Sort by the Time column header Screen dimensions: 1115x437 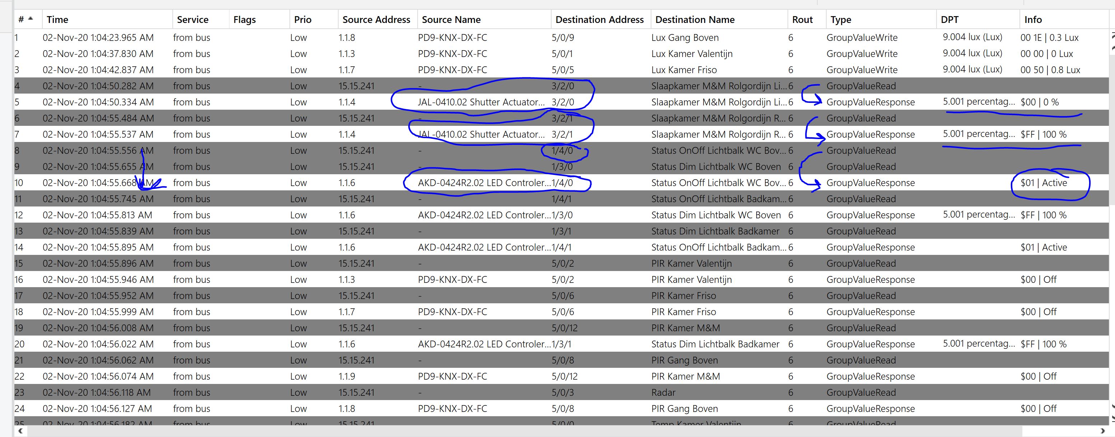tap(57, 19)
